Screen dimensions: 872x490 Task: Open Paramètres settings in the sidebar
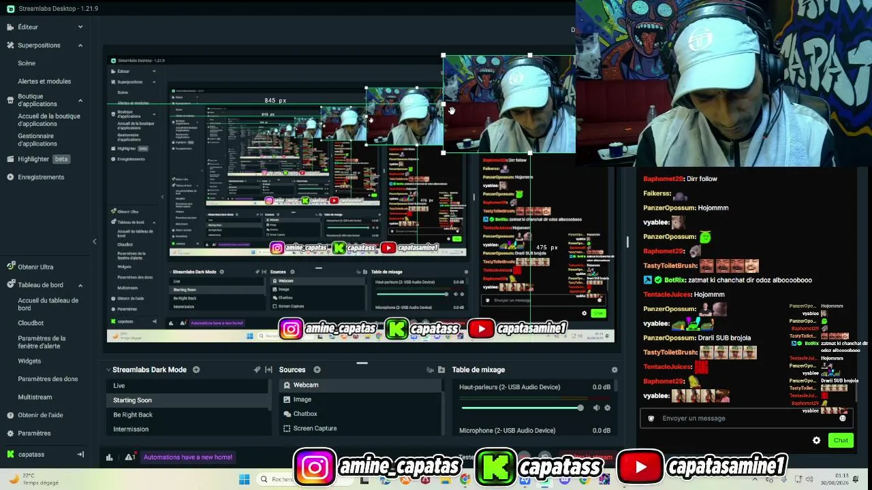pyautogui.click(x=29, y=433)
